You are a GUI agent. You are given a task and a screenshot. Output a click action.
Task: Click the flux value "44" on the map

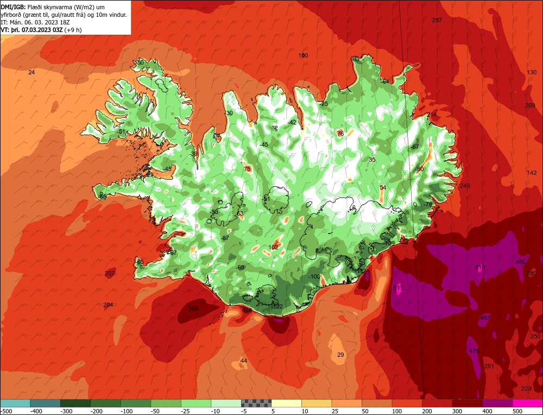pos(244,361)
